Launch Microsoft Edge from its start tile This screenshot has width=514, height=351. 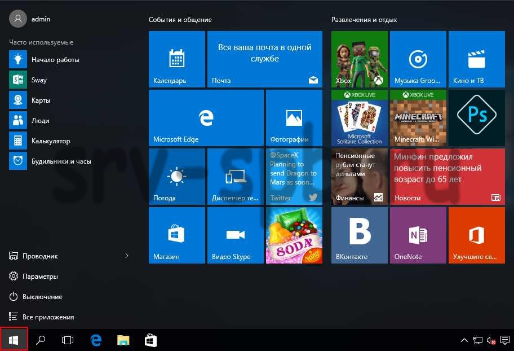206,118
